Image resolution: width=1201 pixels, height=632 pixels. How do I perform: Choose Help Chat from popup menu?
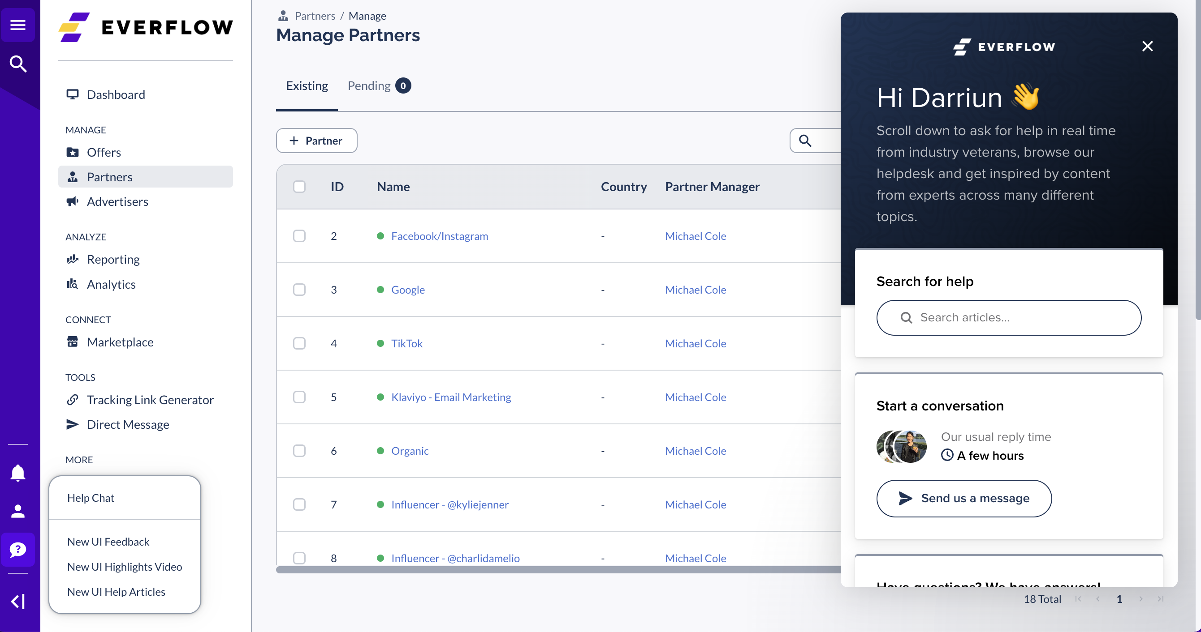click(91, 498)
